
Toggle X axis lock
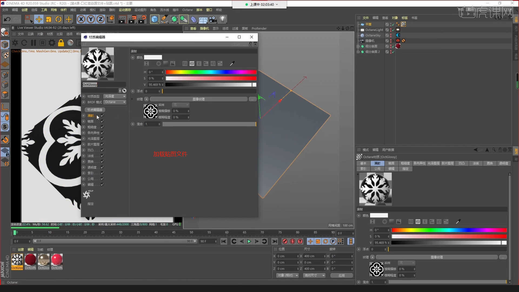[x=81, y=19]
